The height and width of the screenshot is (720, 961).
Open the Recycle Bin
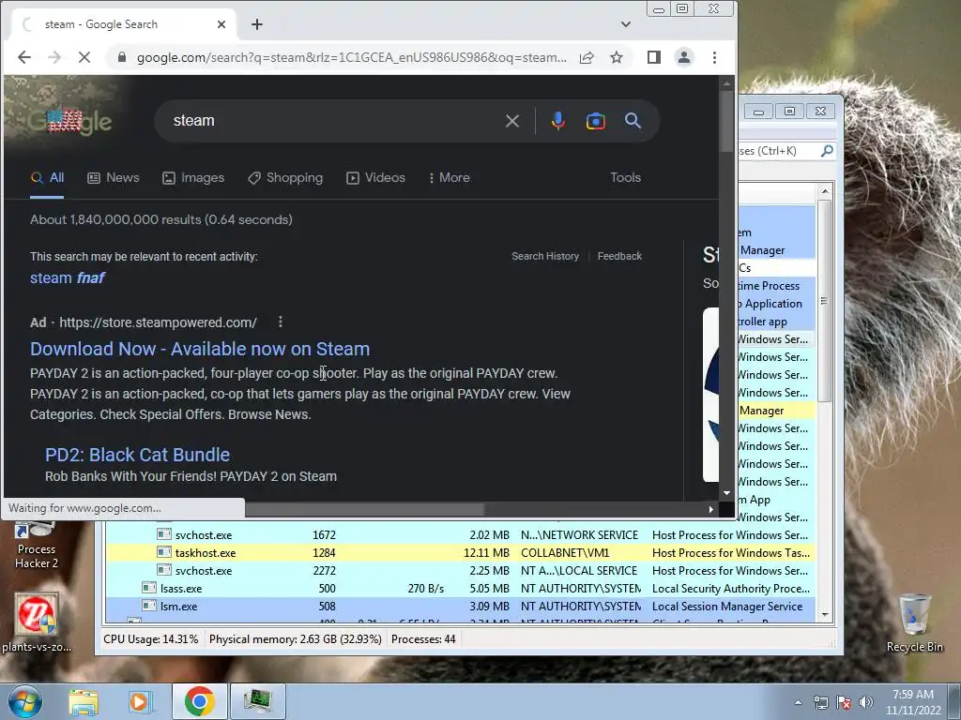914,622
